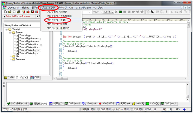Viewport: 193px width, 113px height.
Task: Choose プロジェクトを新規作成 menu entry
Action: [x=61, y=16]
